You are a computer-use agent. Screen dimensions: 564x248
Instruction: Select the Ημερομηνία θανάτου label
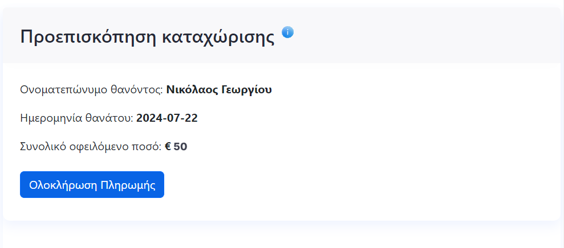(77, 118)
